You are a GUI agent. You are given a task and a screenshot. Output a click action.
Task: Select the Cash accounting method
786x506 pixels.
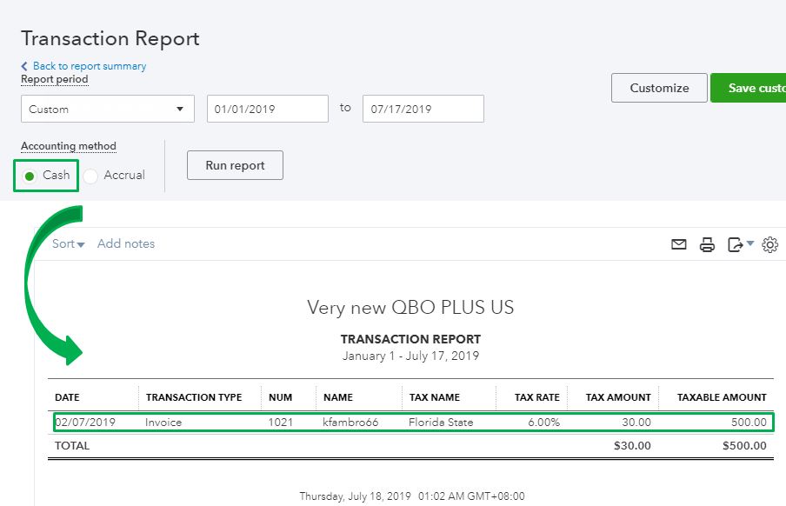(30, 176)
